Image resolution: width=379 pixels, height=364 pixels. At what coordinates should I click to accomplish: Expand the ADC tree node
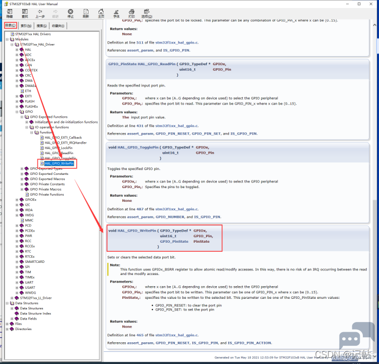click(x=17, y=55)
